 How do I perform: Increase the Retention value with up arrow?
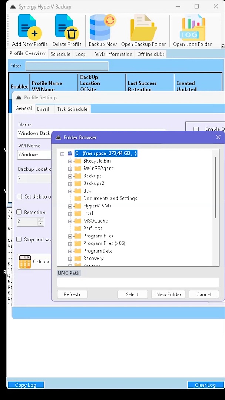click(x=40, y=220)
